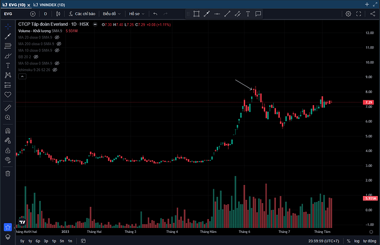The height and width of the screenshot is (245, 380).
Task: Click the heart favorites icon
Action: click(8, 95)
